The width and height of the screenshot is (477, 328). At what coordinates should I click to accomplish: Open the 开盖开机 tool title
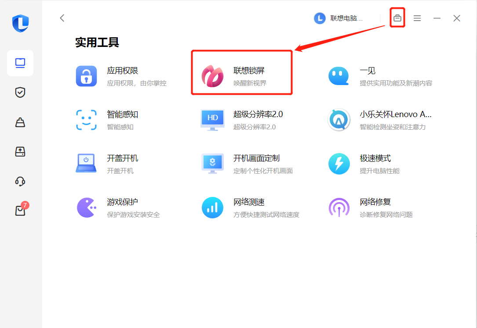(x=123, y=158)
